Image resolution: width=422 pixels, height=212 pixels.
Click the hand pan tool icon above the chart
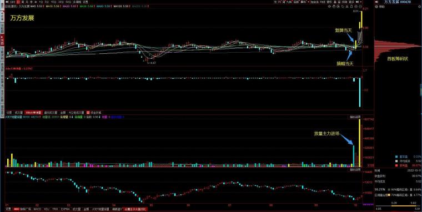[x=334, y=7]
